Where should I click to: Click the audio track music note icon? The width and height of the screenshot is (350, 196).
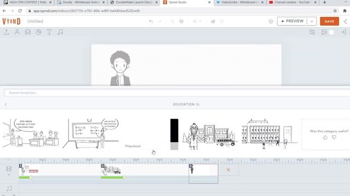coord(9,189)
